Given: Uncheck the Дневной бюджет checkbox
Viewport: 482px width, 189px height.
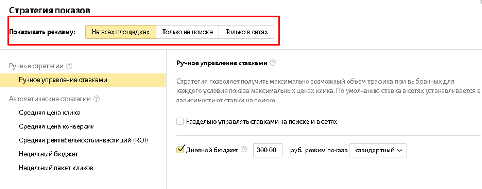Looking at the screenshot, I should (180, 150).
